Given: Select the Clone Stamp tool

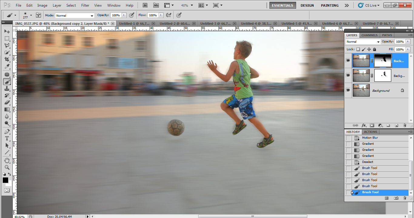Looking at the screenshot, I should coord(7,88).
